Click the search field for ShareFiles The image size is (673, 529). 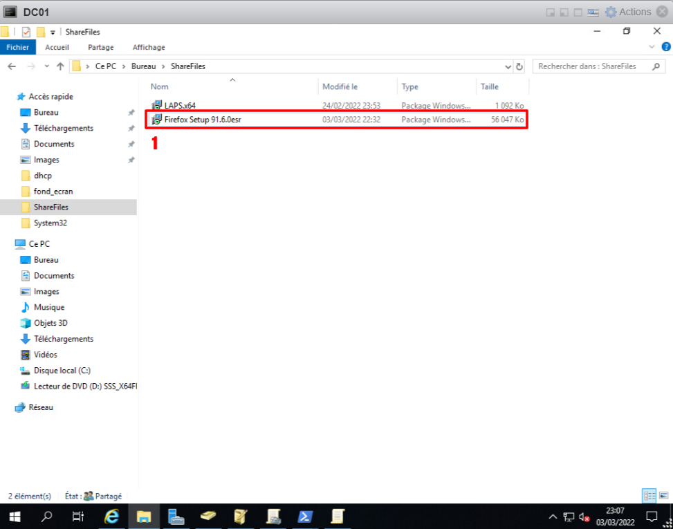pyautogui.click(x=591, y=66)
